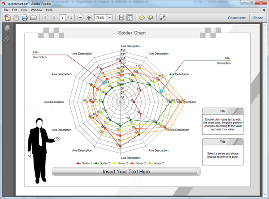Click the top Axis Description label

pyautogui.click(x=130, y=46)
